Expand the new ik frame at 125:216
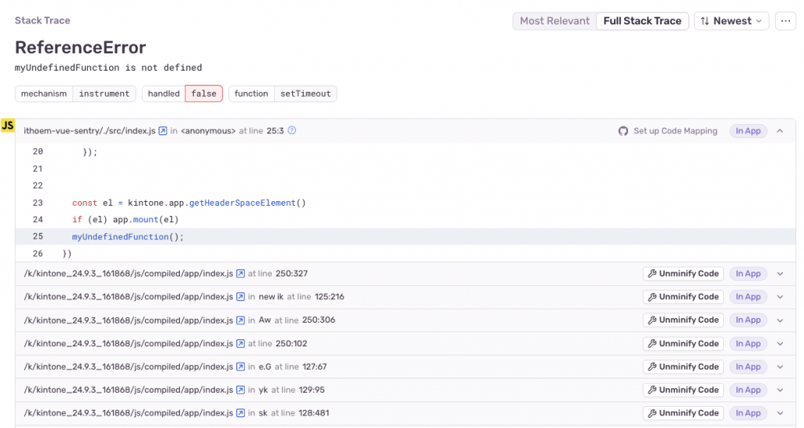Image resolution: width=804 pixels, height=428 pixels. tap(780, 297)
